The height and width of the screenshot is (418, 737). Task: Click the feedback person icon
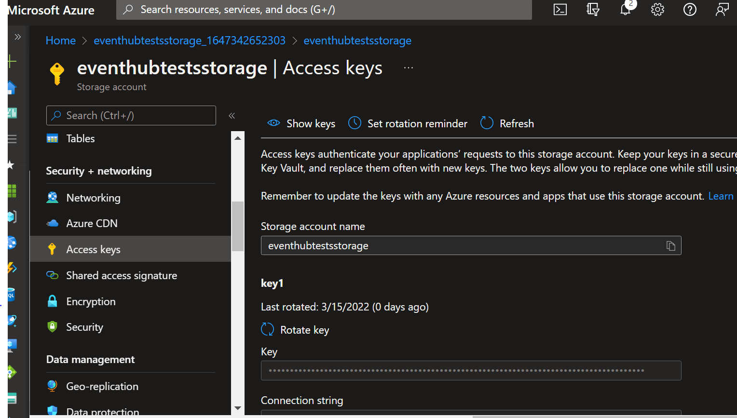coord(722,10)
